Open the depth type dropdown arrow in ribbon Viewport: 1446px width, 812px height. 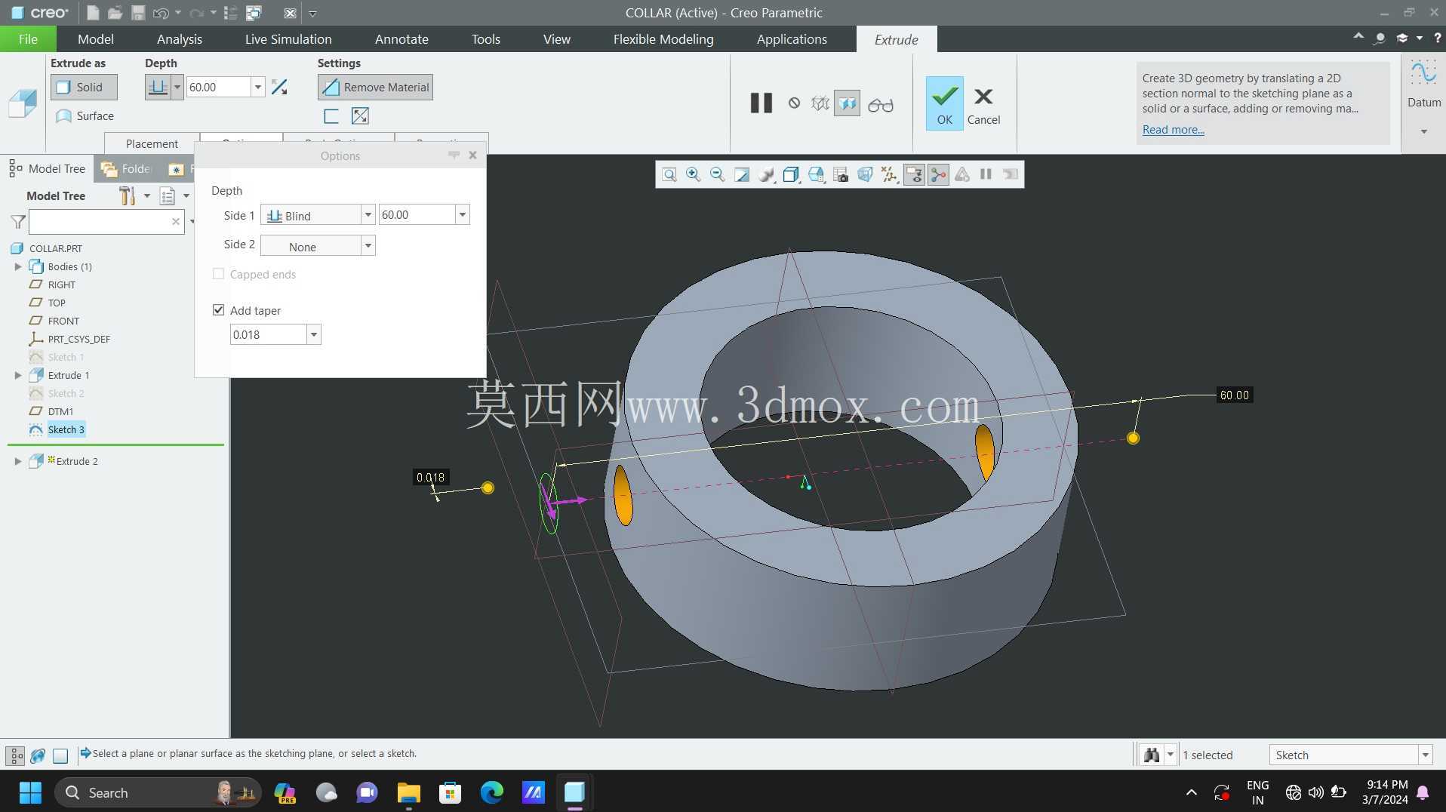click(x=177, y=88)
